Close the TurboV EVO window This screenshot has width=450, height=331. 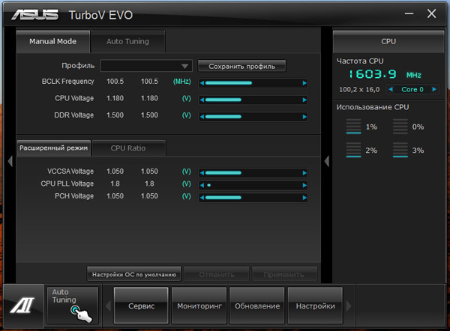[x=431, y=13]
